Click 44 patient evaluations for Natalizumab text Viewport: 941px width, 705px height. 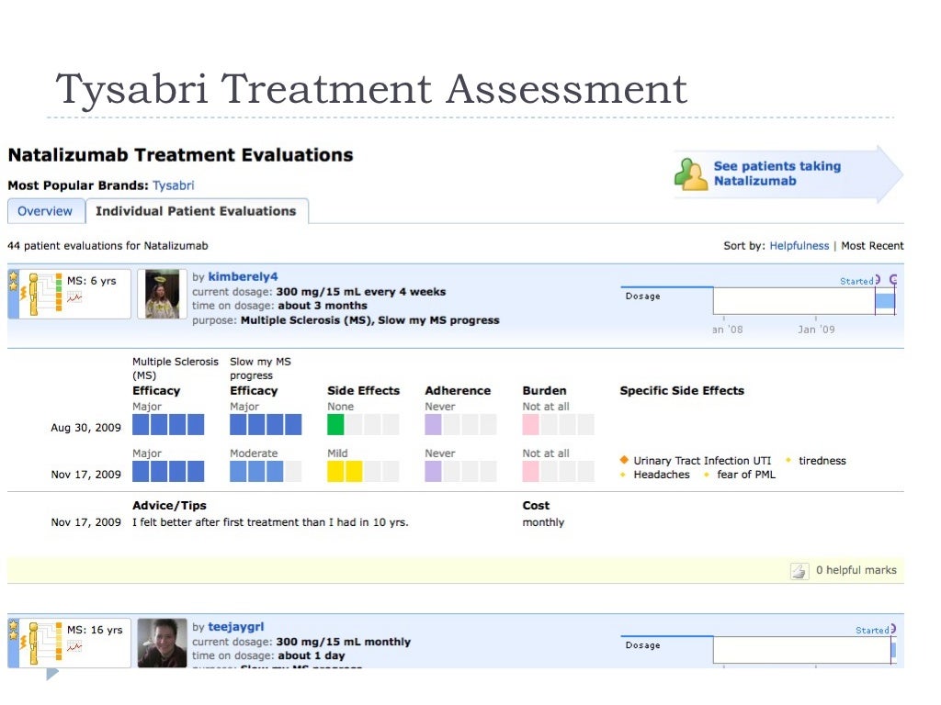(108, 246)
